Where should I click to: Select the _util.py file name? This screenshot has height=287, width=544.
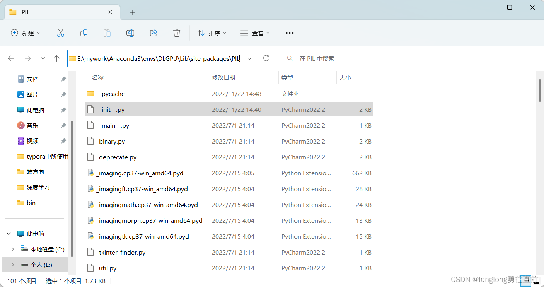[106, 268]
